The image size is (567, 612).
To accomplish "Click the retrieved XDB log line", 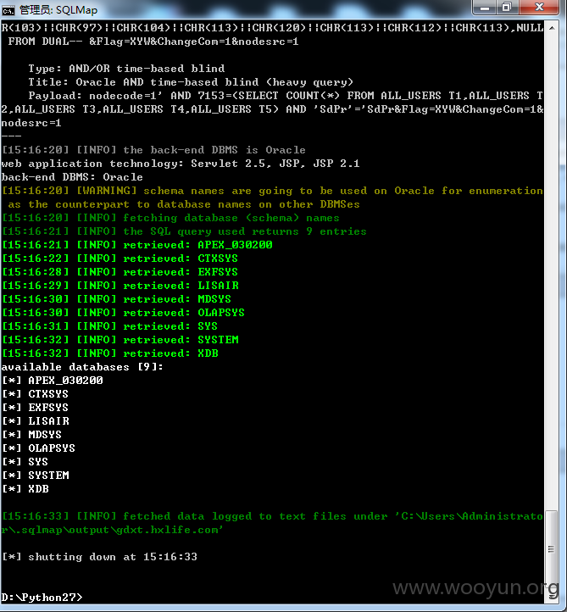I will pyautogui.click(x=110, y=353).
